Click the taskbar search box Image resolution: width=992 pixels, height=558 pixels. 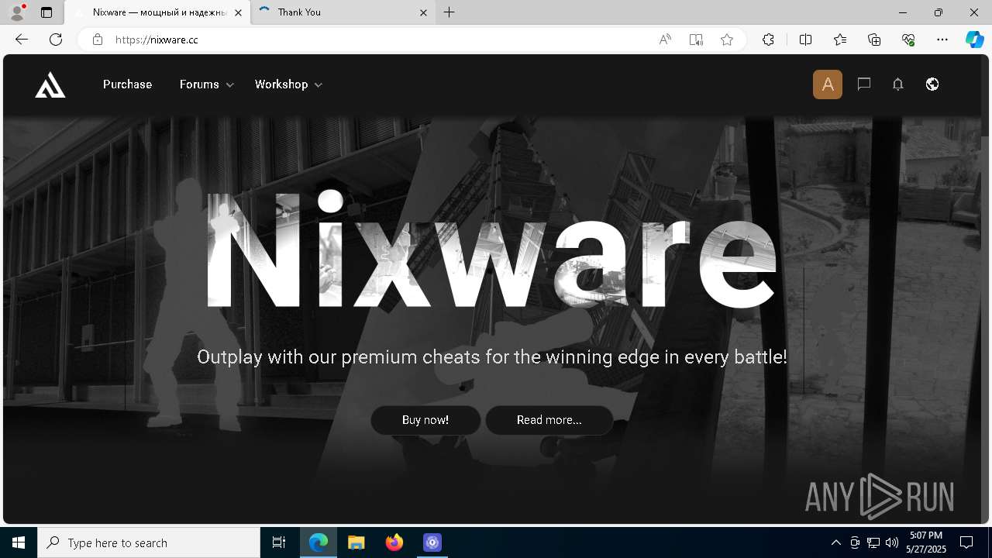pos(149,542)
